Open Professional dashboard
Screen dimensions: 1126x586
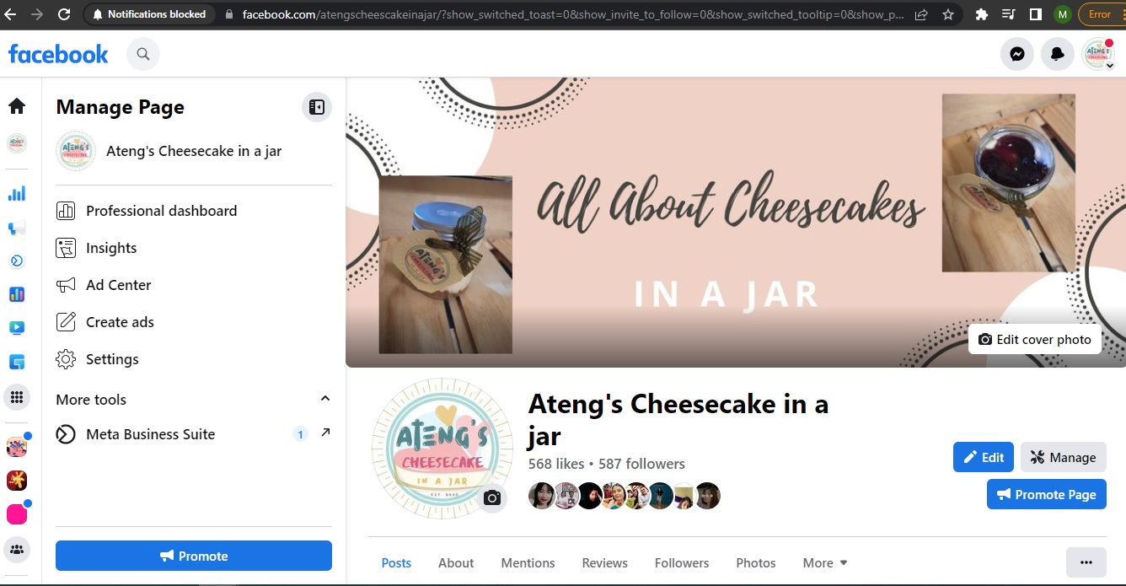coord(194,211)
